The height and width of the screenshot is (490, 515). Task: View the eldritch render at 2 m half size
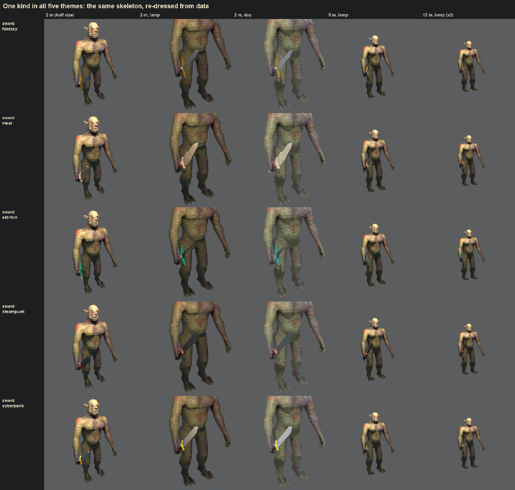91,255
